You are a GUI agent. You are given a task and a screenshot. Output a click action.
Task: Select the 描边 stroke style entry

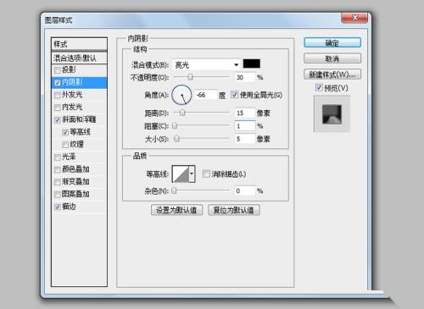(79, 207)
